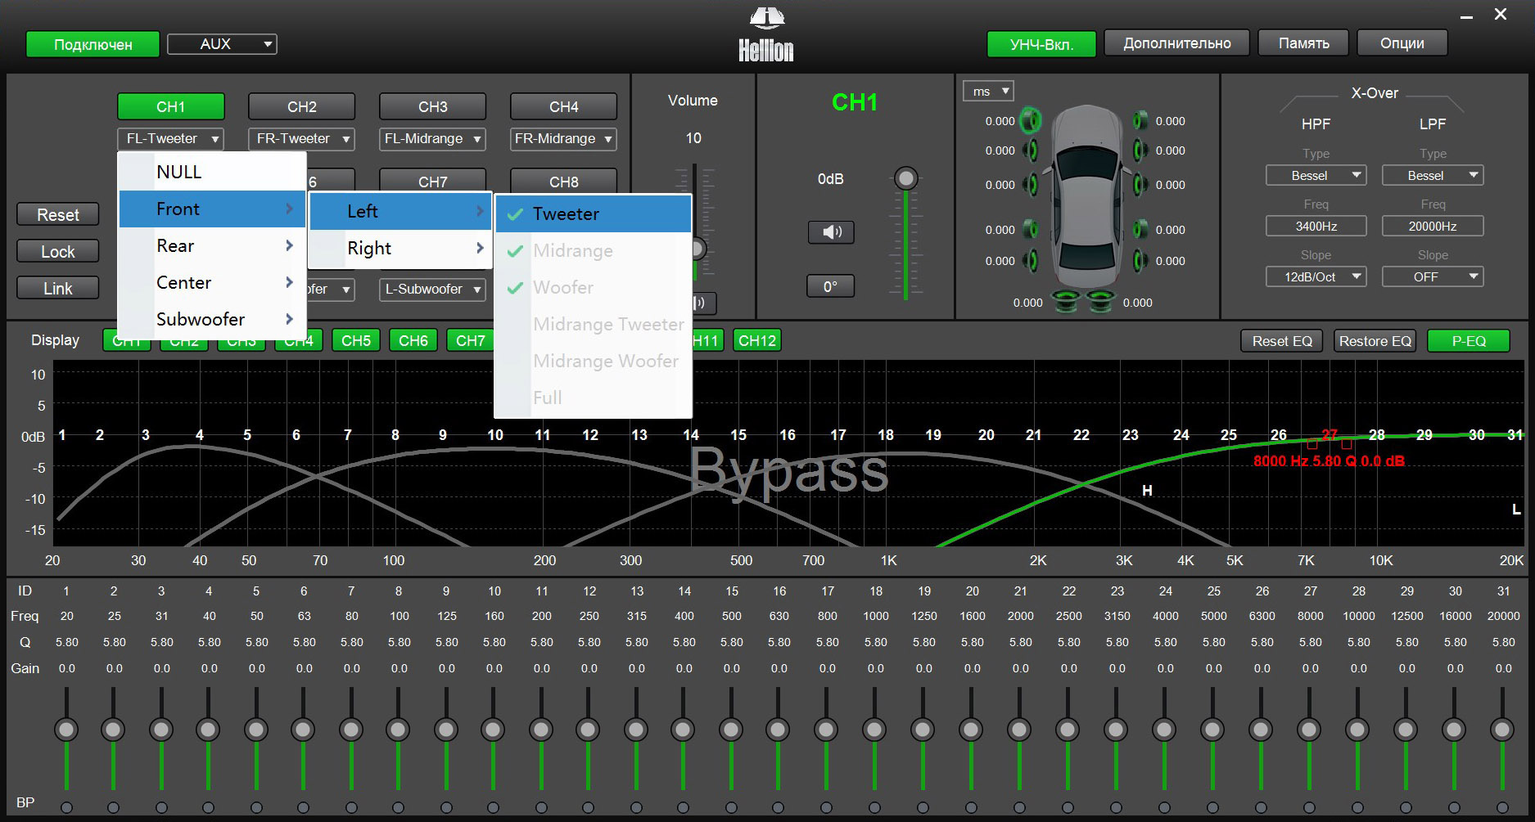Toggle CH5 display button
The height and width of the screenshot is (822, 1535).
[356, 340]
